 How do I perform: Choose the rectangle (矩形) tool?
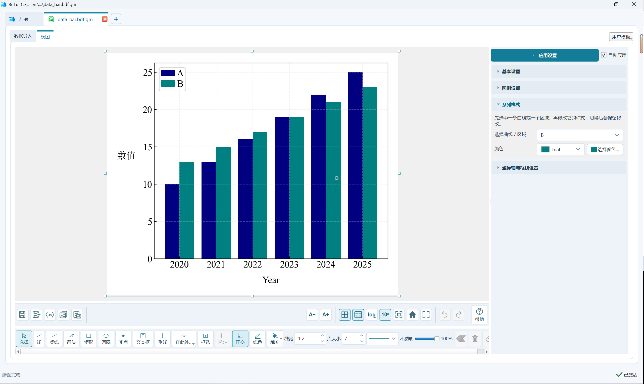[x=89, y=339]
